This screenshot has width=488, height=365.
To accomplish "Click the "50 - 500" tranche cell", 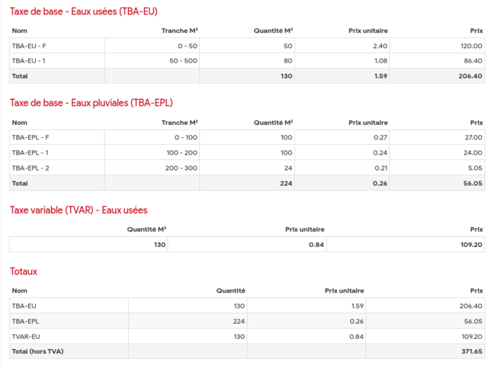I will [x=184, y=61].
